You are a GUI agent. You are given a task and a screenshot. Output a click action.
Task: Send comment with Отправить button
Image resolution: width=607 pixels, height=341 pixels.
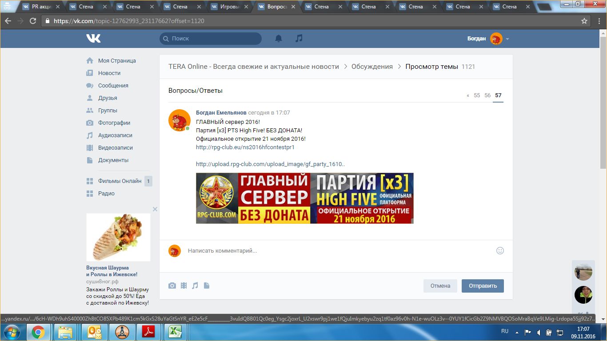point(483,286)
